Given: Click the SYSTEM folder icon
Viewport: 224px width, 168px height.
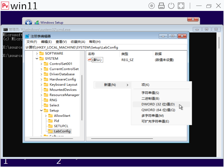Looking at the screenshot, I should click(41, 59).
